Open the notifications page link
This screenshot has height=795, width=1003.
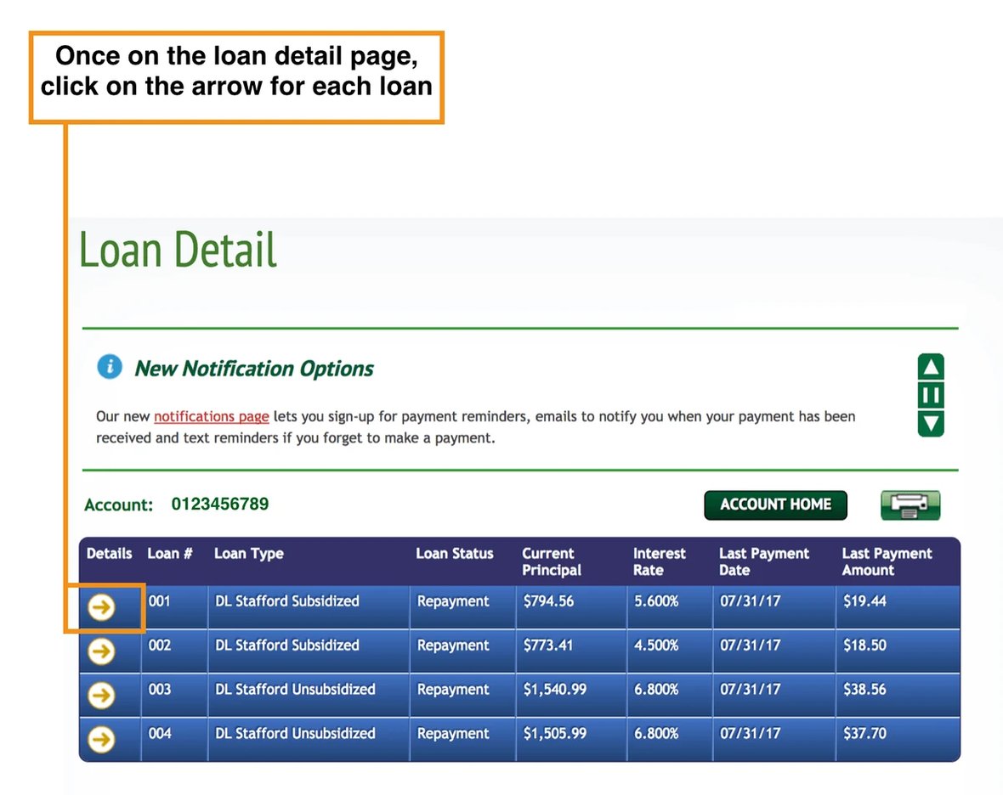(210, 416)
